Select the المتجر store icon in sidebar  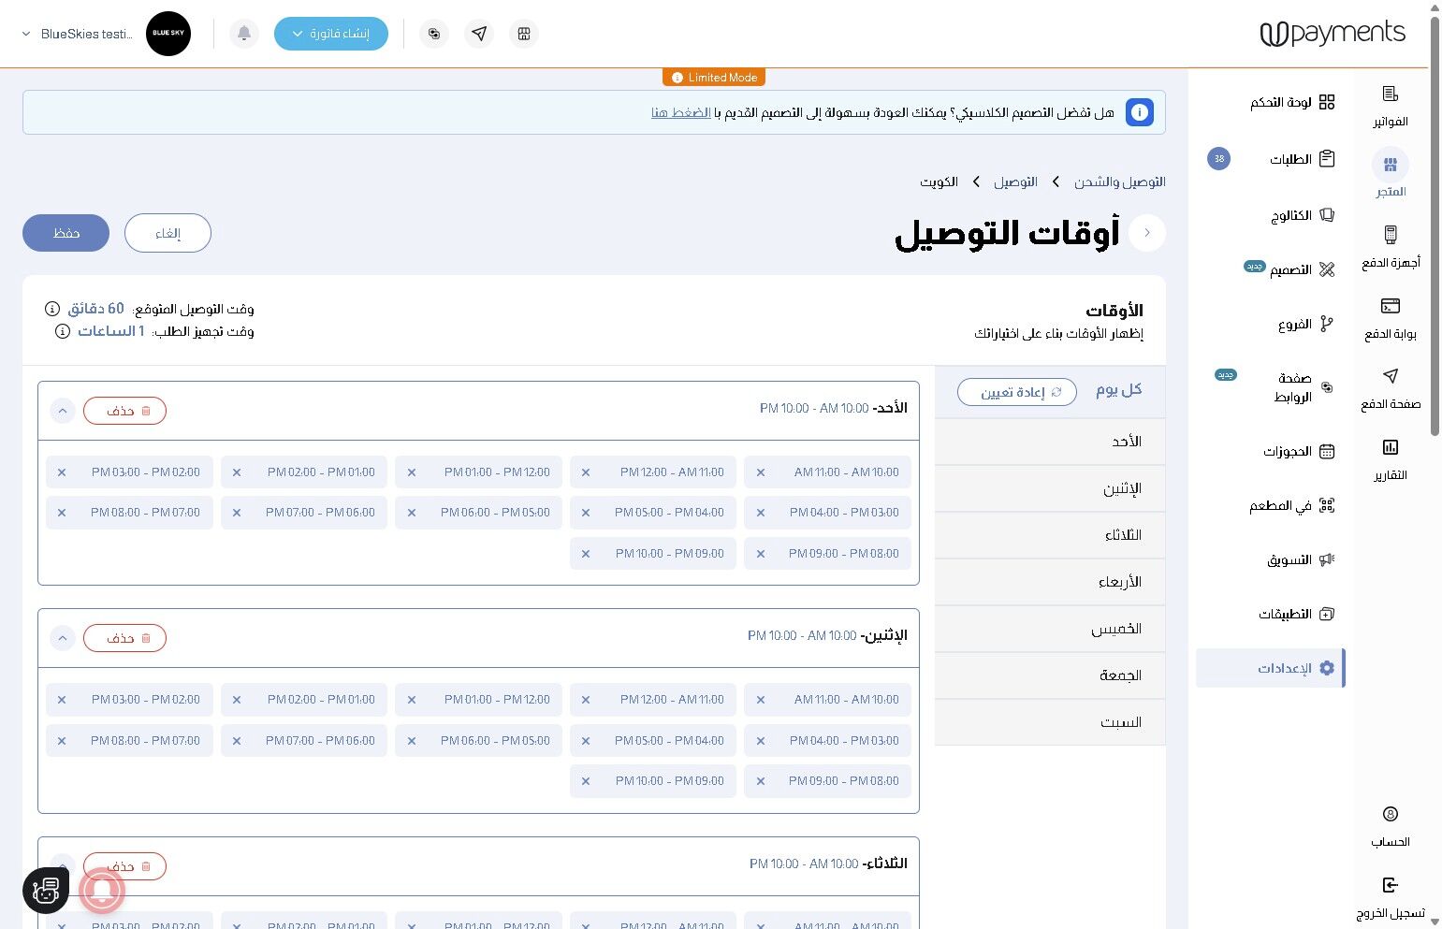point(1390,166)
